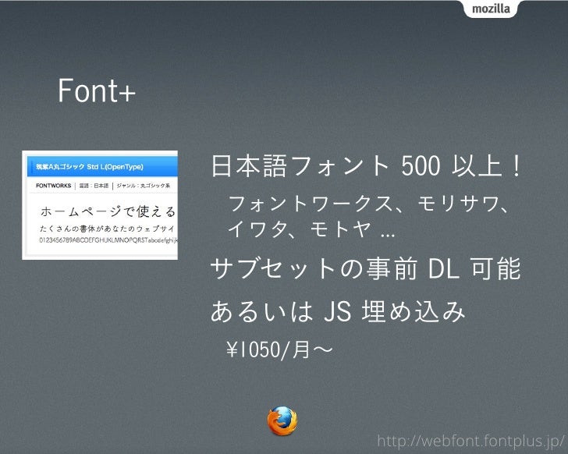Click the sample line starting "たくさんの書体"
Image resolution: width=568 pixels, height=454 pixels.
point(107,229)
